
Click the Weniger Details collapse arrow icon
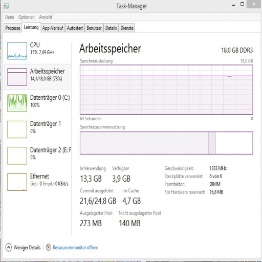click(x=9, y=247)
